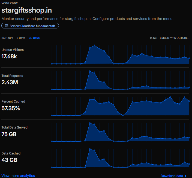Click the Data Cached peak data point

(90, 149)
